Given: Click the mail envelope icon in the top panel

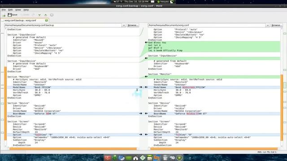Looking at the screenshot, I should click(152, 2).
